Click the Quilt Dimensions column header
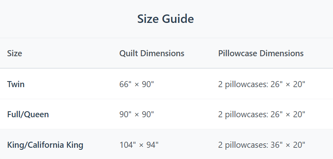Screen dimensions: 333x159 point(151,53)
